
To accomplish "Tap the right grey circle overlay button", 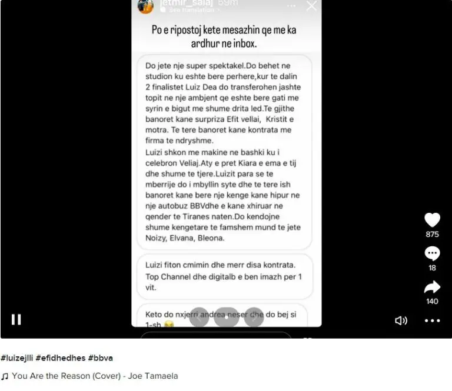I will click(254, 318).
